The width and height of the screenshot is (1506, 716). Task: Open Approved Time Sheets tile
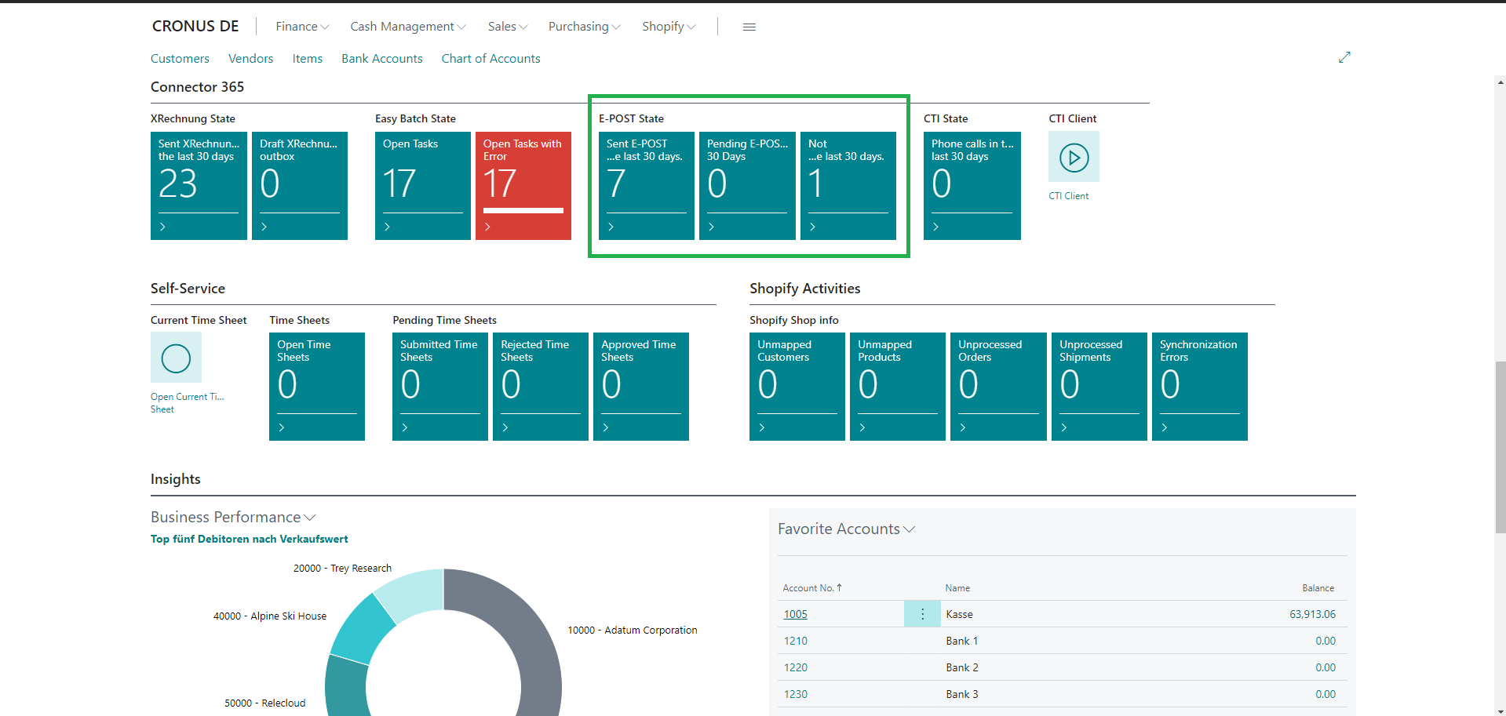tap(641, 386)
